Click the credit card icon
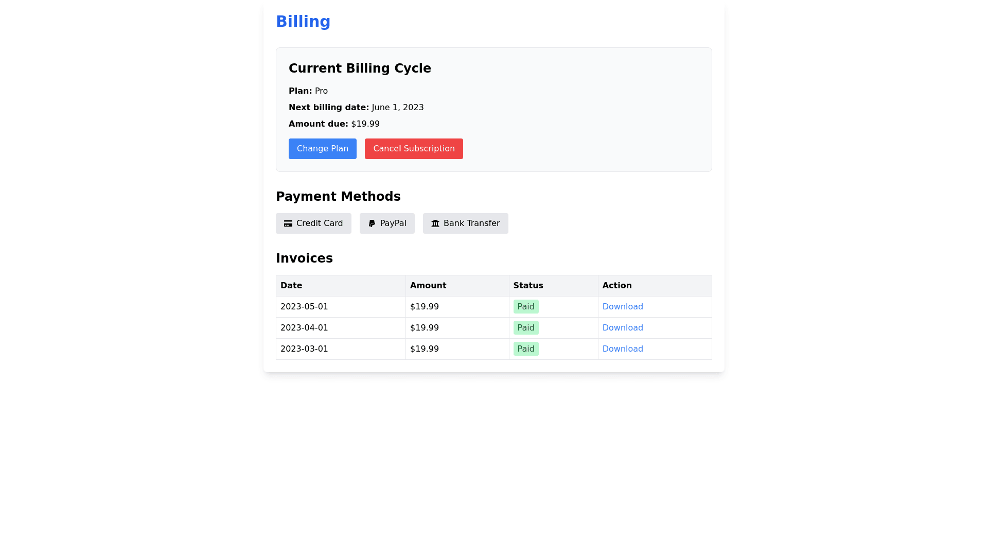 pos(288,223)
